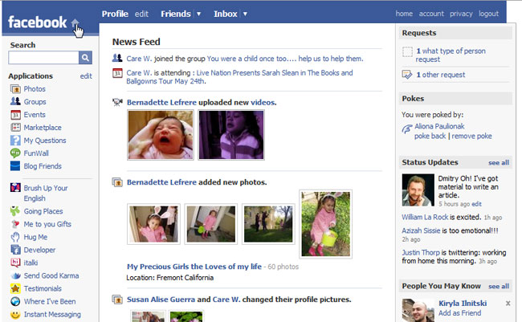522x322 pixels.
Task: Open Brush Up Your English icon
Action: pyautogui.click(x=15, y=188)
